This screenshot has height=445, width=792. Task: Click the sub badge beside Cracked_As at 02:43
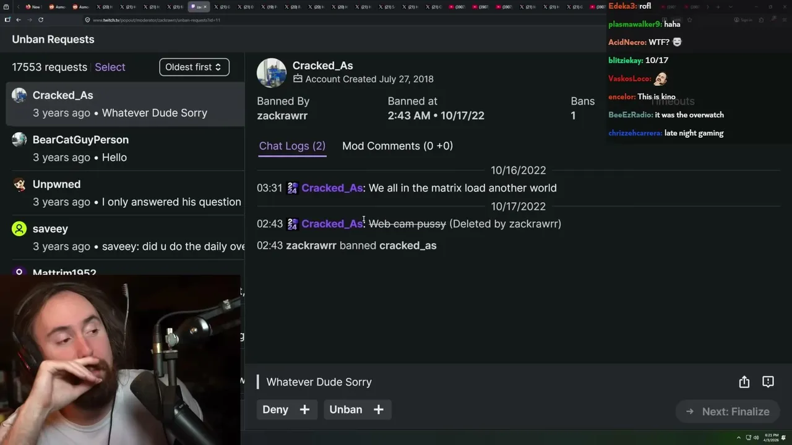pos(293,224)
